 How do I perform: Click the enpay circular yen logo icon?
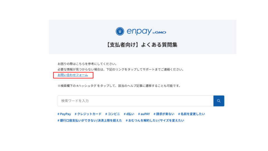coord(120,31)
